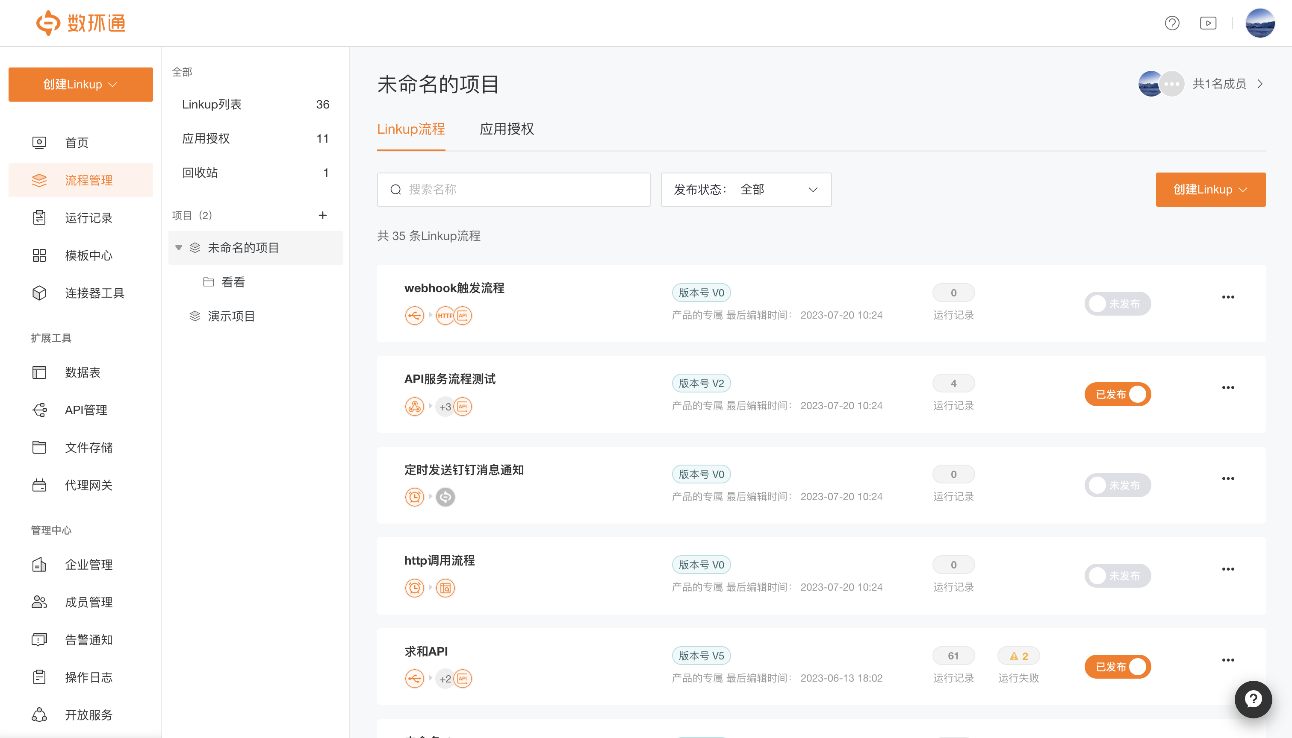The image size is (1292, 738).
Task: View 运行记录 count 61 for 求和API
Action: pyautogui.click(x=953, y=656)
